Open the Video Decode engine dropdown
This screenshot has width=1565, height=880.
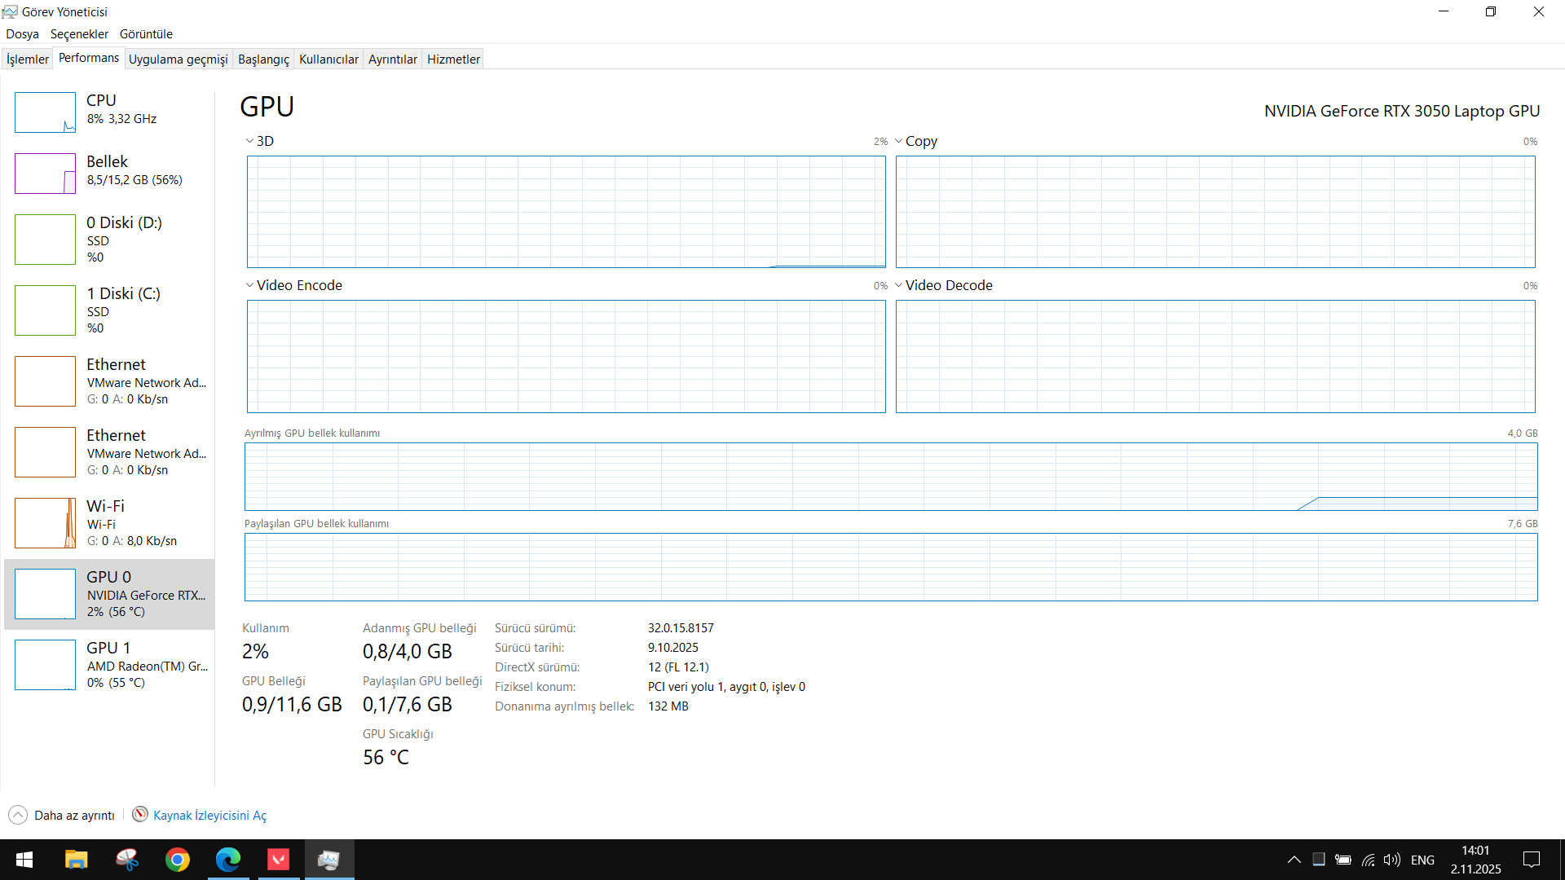click(898, 285)
